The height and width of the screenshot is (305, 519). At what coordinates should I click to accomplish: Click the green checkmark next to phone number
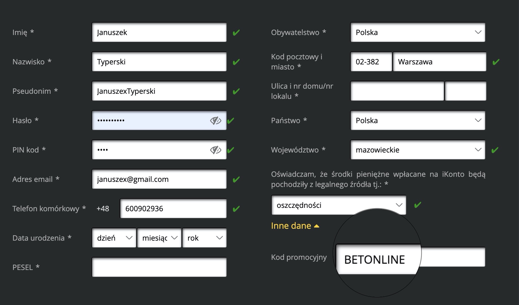pyautogui.click(x=236, y=209)
